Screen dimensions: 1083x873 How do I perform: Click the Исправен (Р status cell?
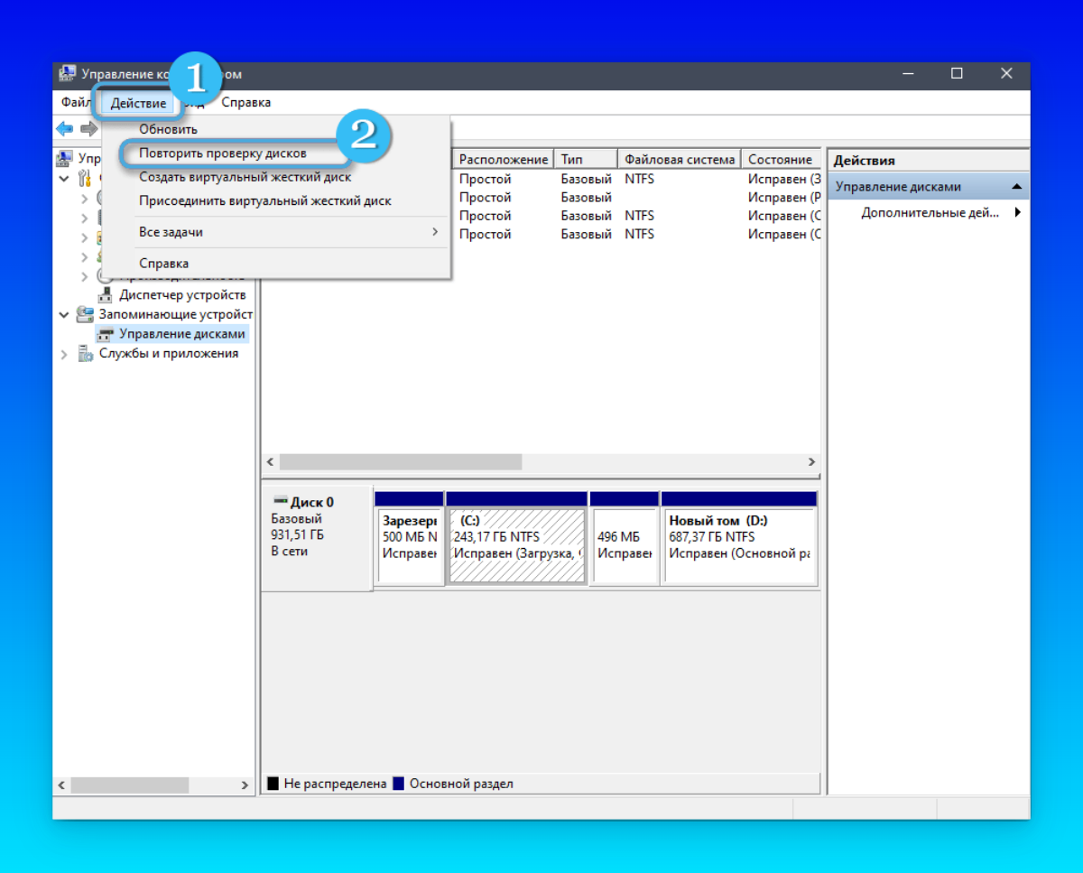pos(783,197)
